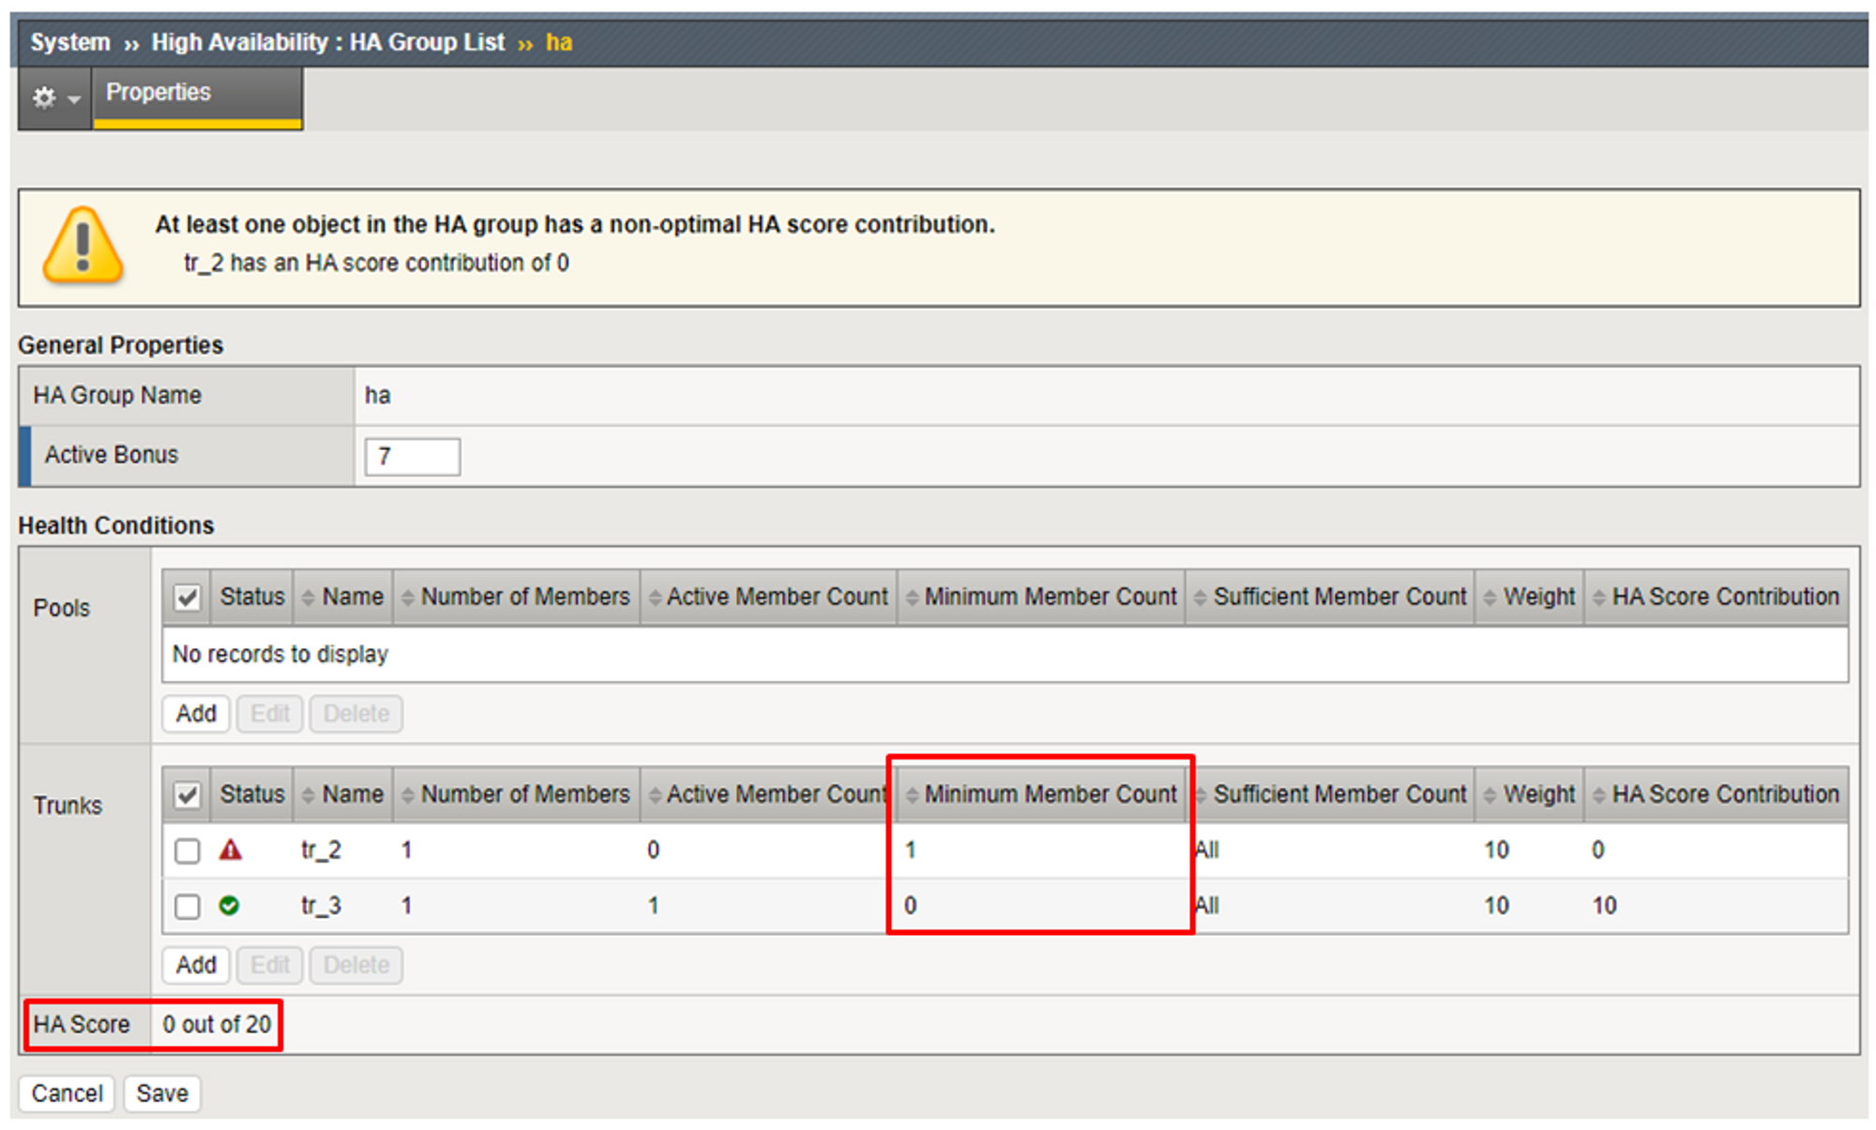The height and width of the screenshot is (1130, 1876).
Task: Check the tr_2 trunk checkbox
Action: click(188, 851)
